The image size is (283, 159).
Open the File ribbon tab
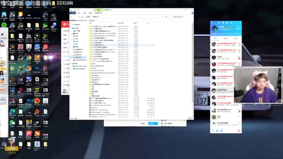[x=73, y=13]
